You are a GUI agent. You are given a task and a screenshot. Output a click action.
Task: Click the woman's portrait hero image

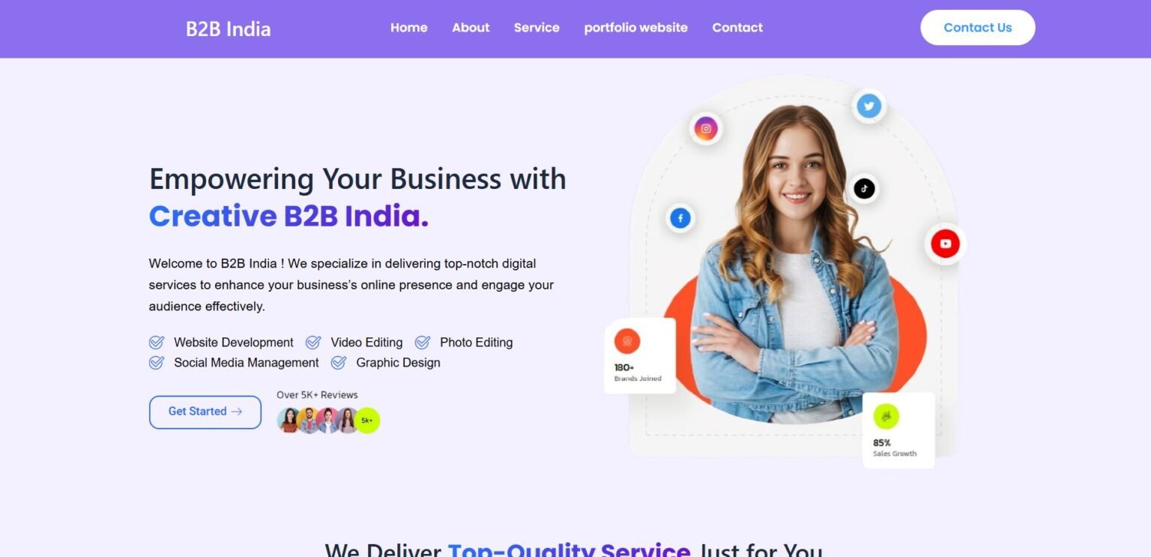click(794, 264)
